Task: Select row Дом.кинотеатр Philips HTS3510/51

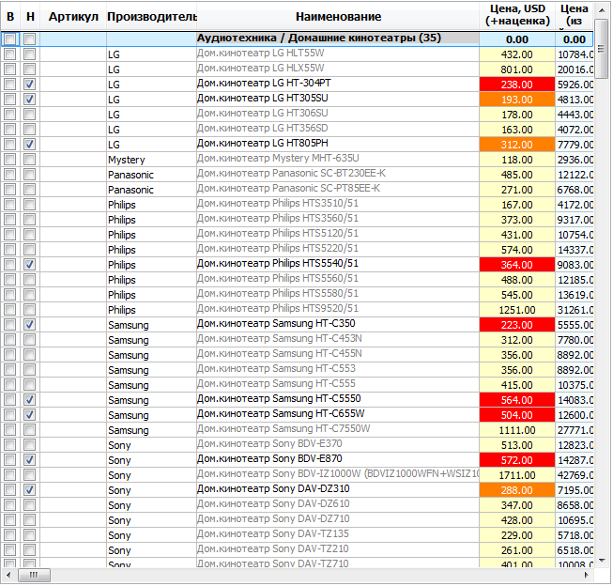Action: [298, 204]
